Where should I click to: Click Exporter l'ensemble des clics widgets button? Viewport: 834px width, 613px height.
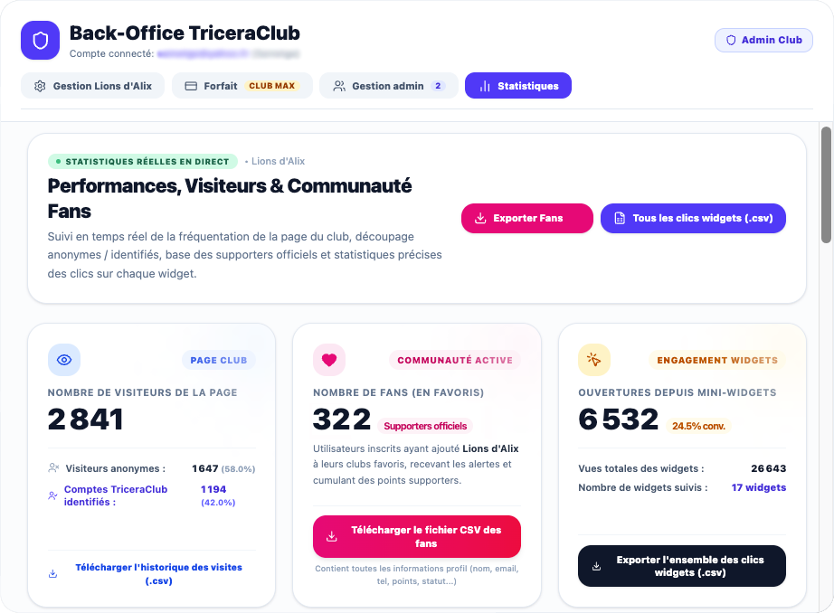pos(682,566)
